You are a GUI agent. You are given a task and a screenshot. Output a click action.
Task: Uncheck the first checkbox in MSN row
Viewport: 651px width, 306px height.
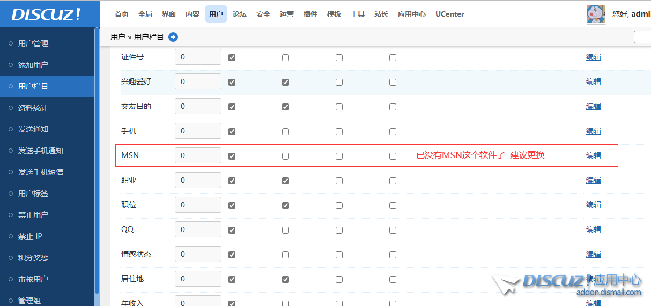pyautogui.click(x=232, y=156)
